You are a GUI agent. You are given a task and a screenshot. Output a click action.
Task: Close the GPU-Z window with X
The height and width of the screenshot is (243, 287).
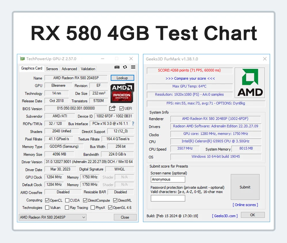pyautogui.click(x=131, y=59)
